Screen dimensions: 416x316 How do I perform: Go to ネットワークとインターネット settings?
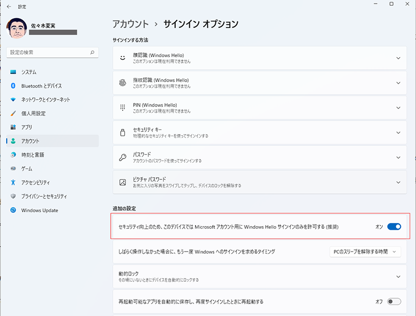46,99
